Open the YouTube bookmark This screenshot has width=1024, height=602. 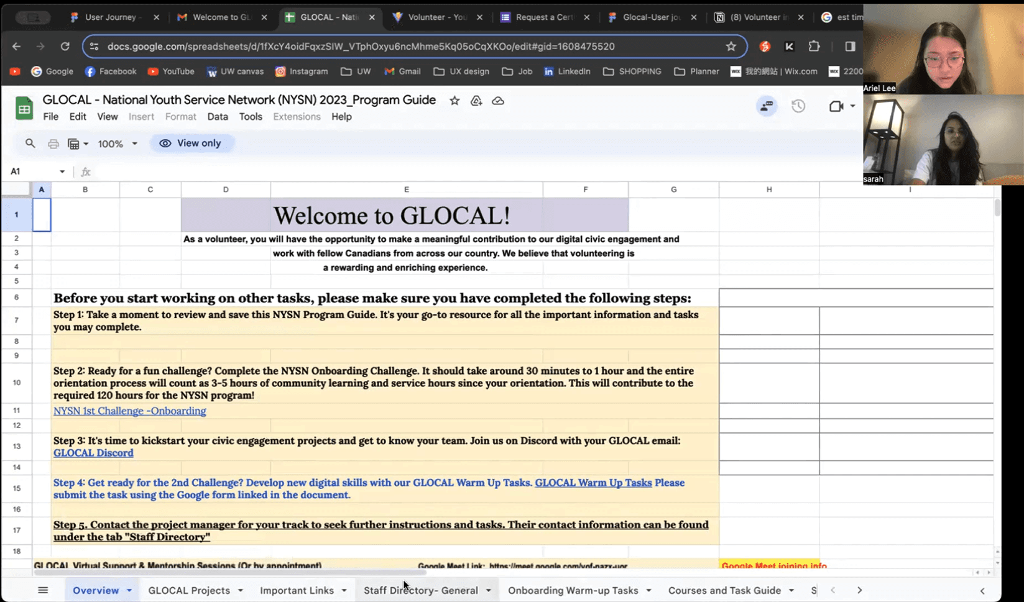171,71
